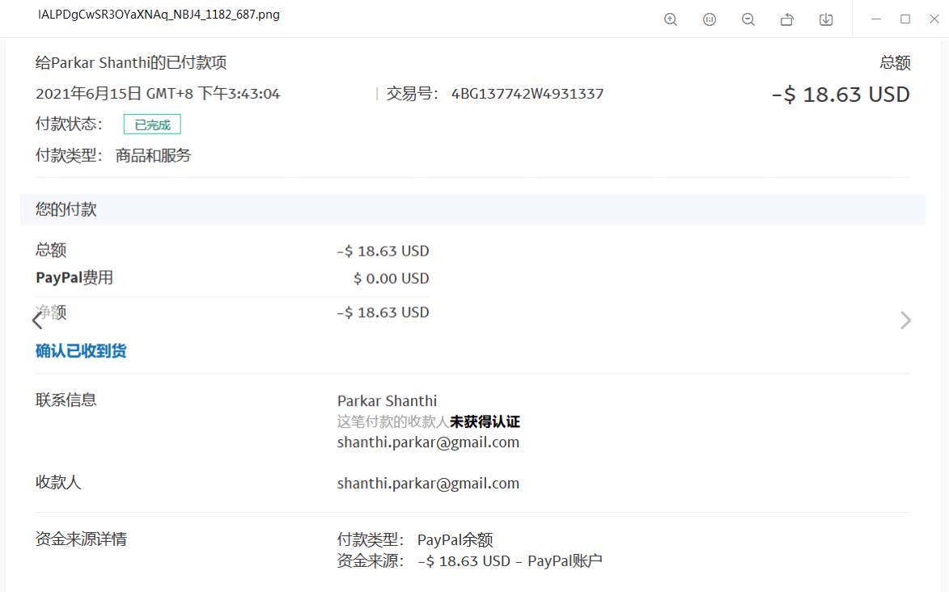Click the bold 未获得认证 text

pyautogui.click(x=485, y=422)
